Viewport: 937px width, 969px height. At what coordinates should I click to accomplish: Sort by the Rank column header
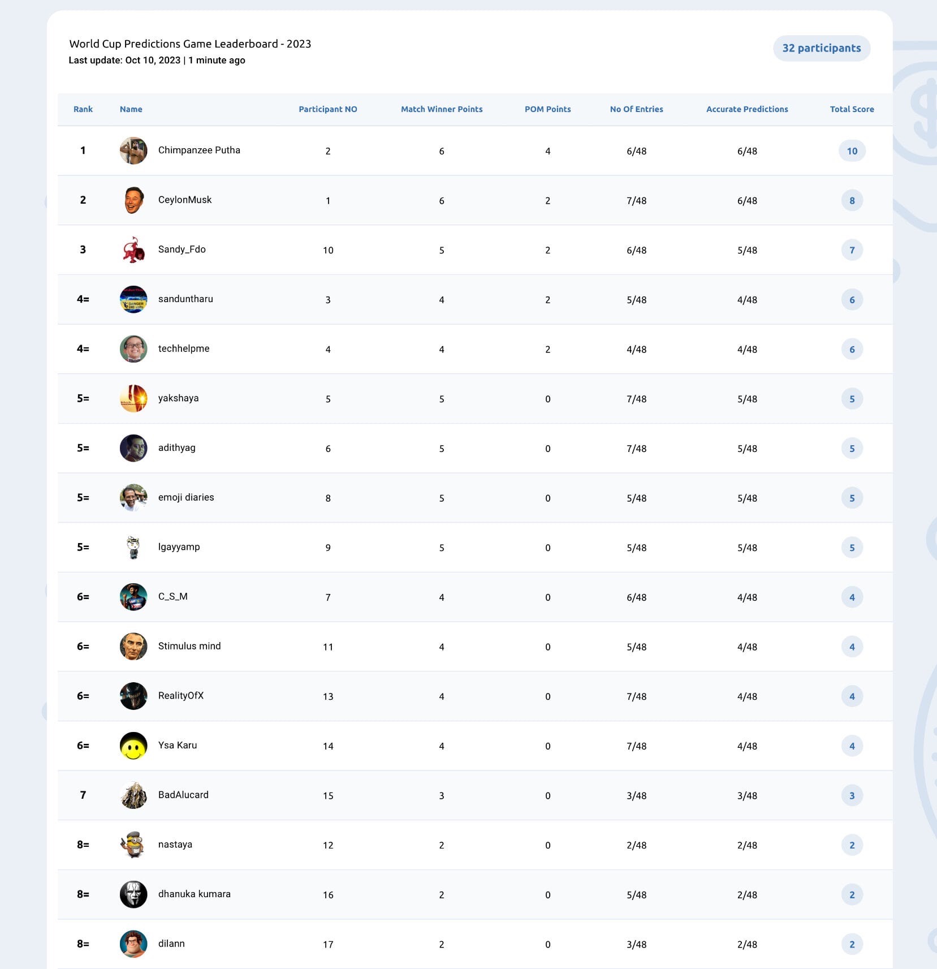83,109
